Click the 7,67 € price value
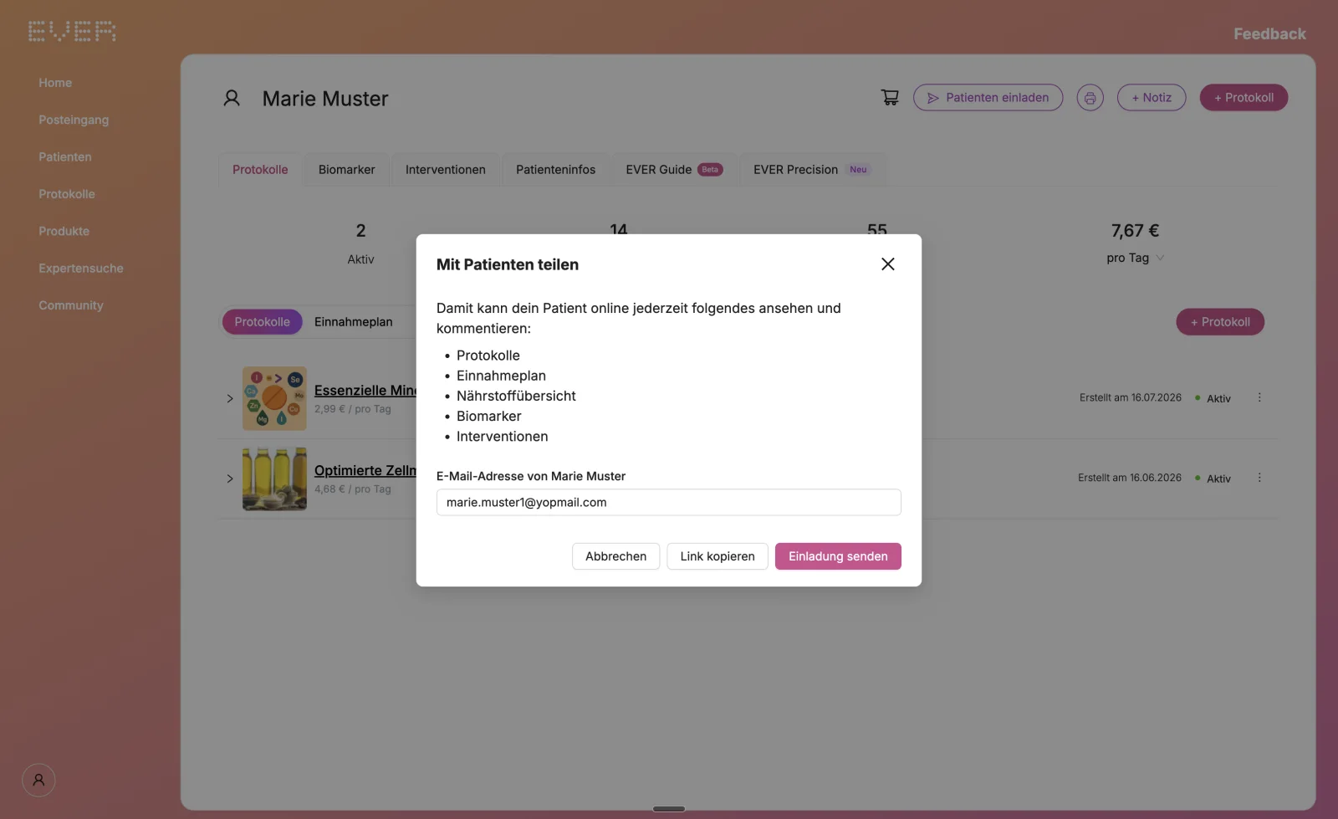Screen dimensions: 1338x819 [x=1135, y=231]
